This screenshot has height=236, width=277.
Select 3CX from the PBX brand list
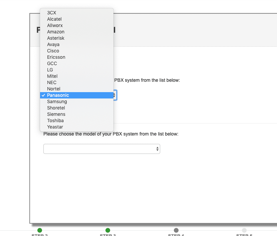(x=77, y=13)
